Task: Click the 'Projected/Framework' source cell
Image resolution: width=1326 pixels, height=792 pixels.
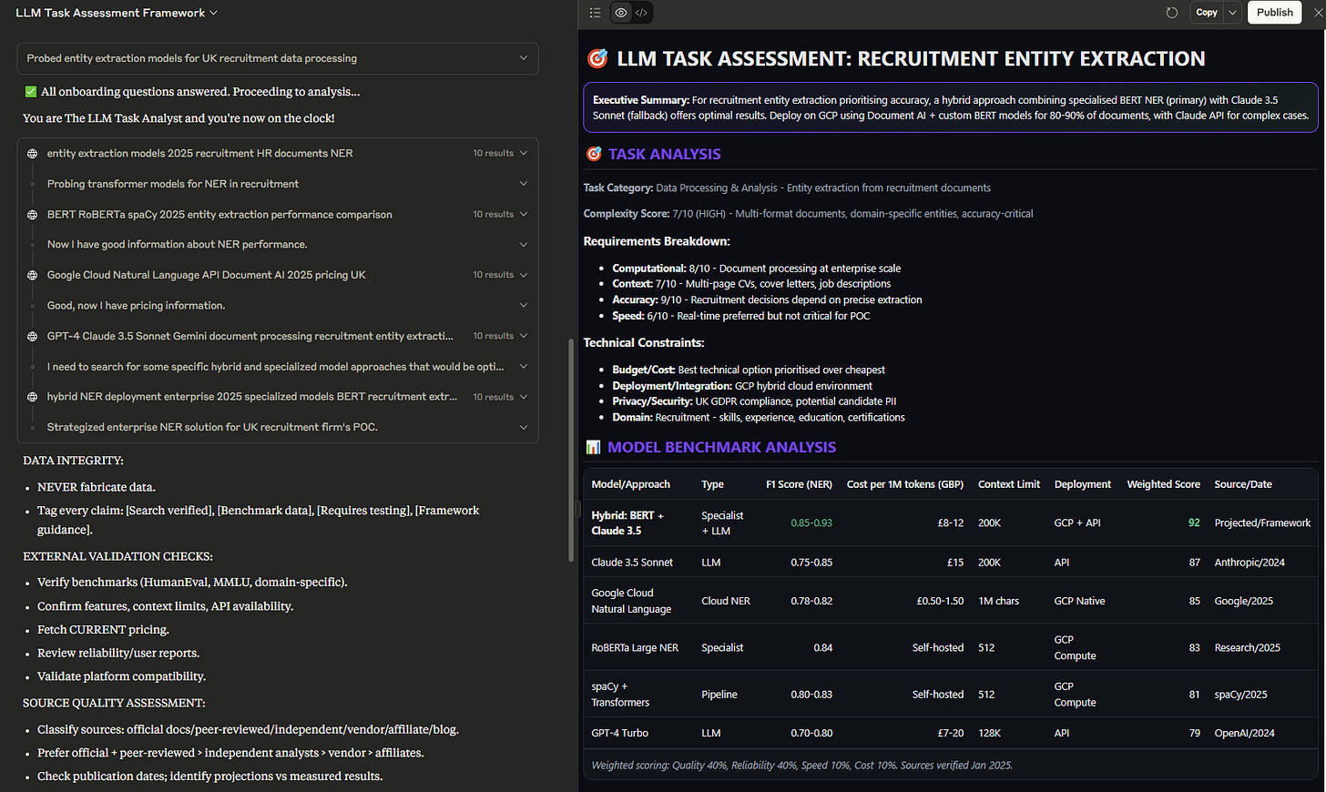Action: [1262, 523]
